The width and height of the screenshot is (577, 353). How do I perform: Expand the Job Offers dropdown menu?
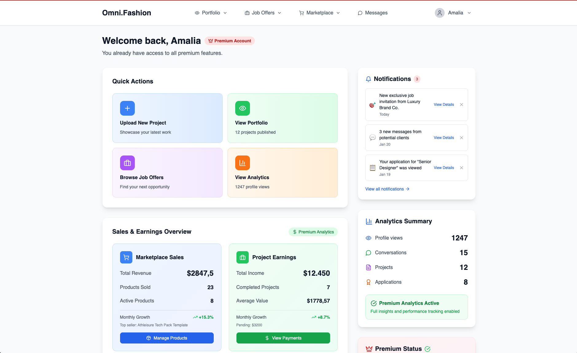tap(263, 13)
